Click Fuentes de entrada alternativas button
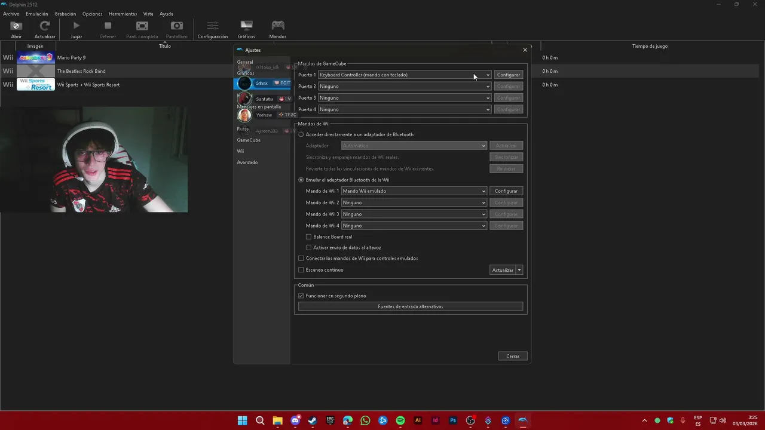765x430 pixels. point(411,306)
